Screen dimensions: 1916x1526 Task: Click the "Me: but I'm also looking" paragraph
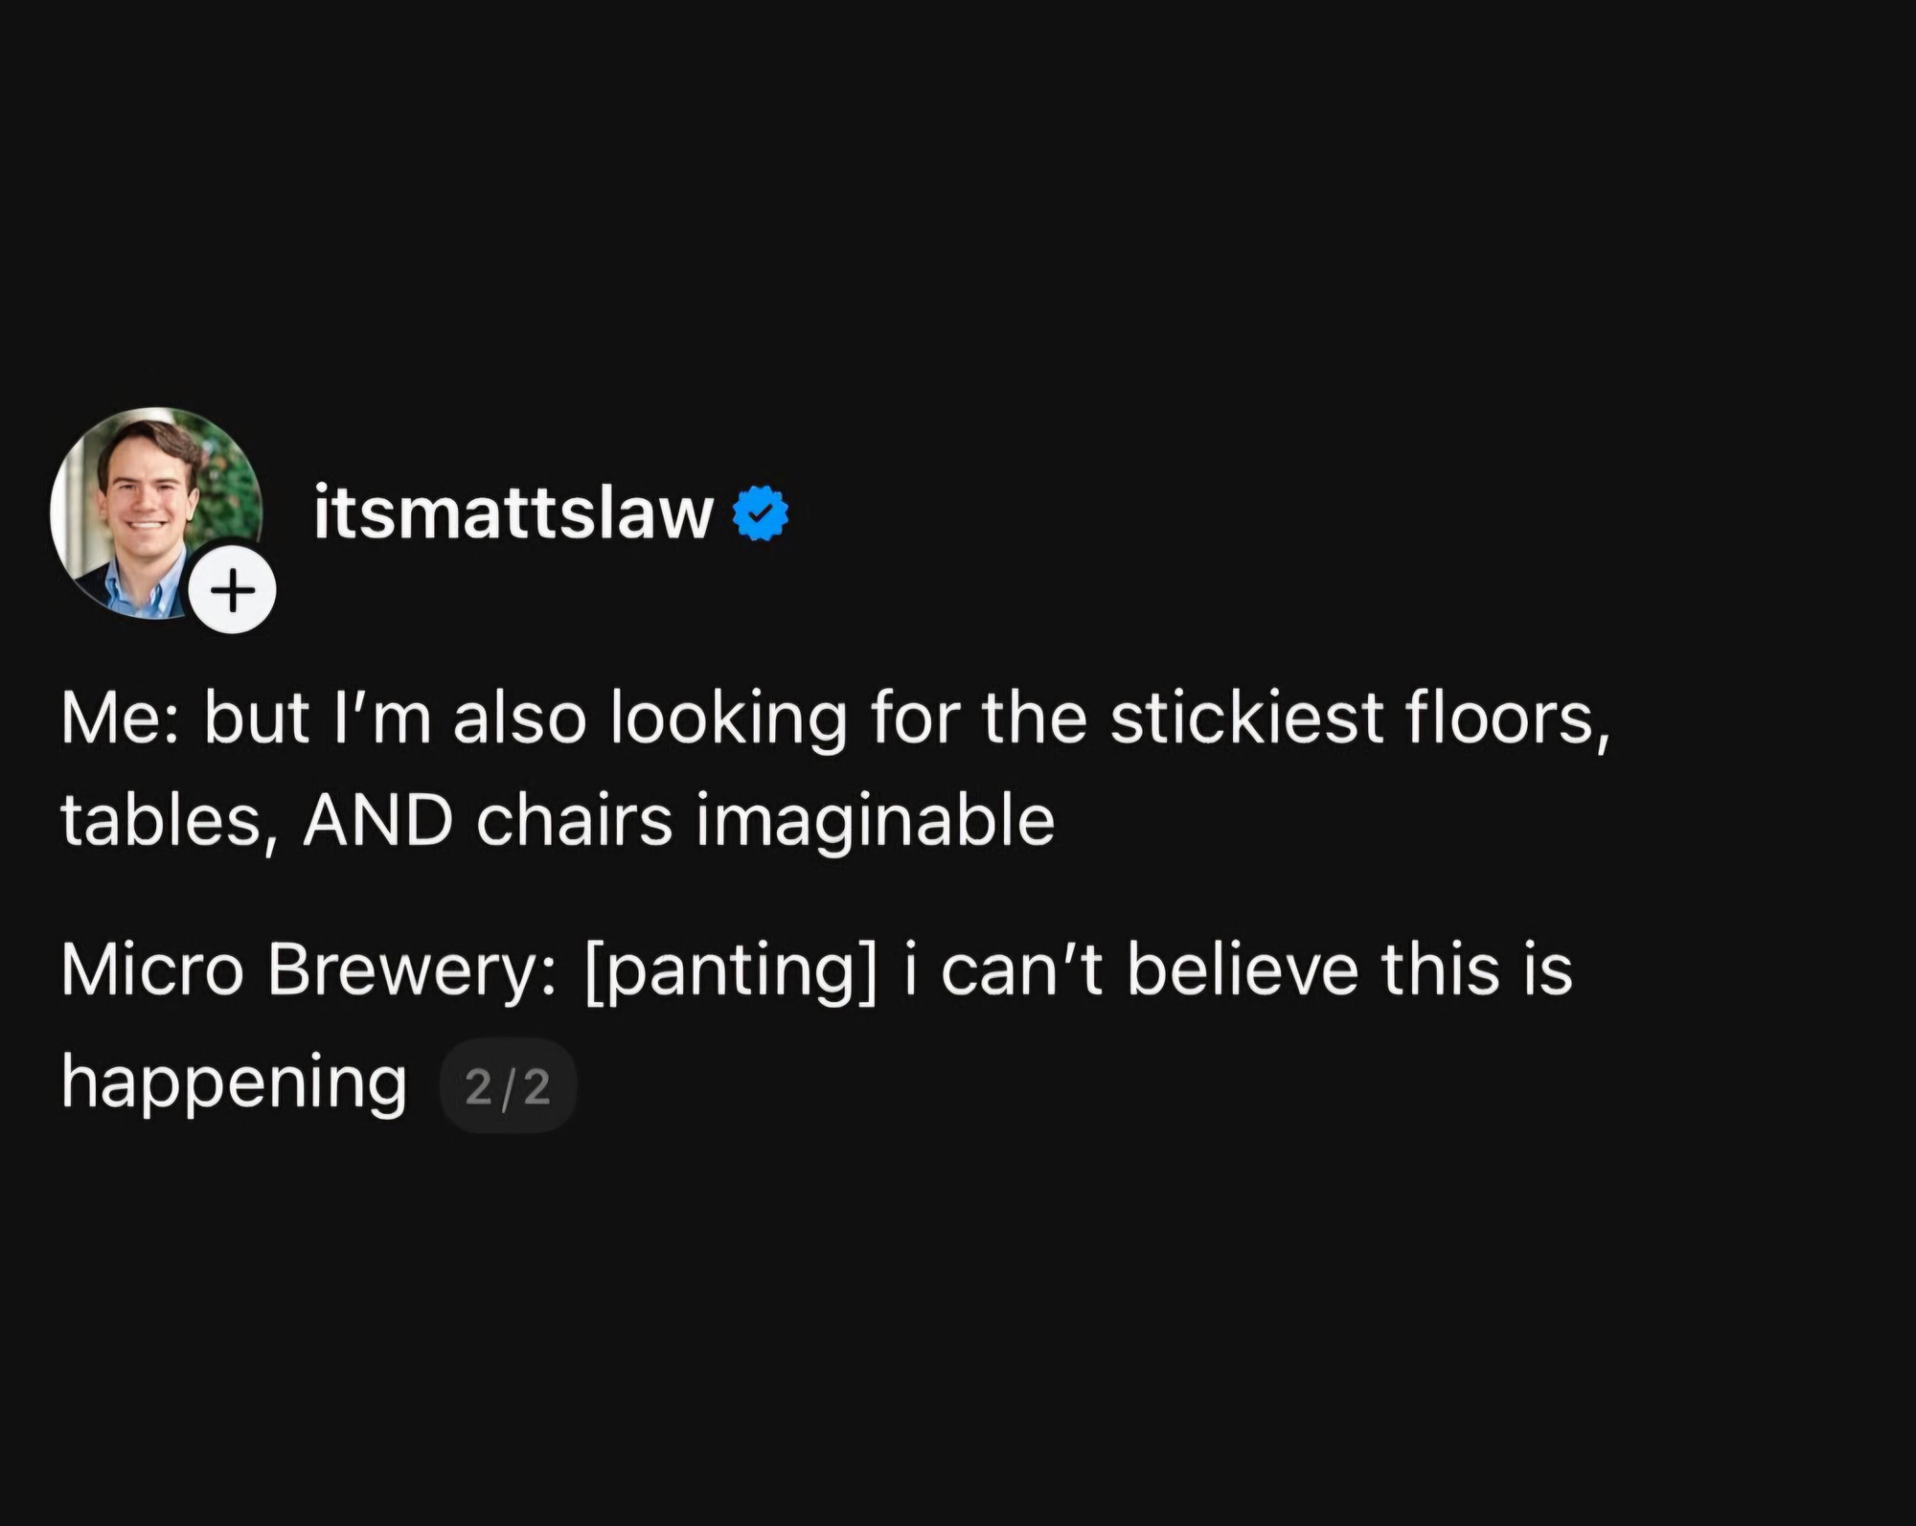tap(833, 768)
